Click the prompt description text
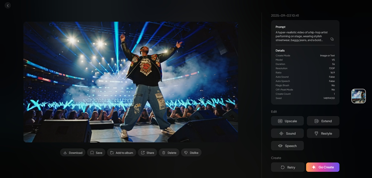The height and width of the screenshot is (178, 372). coord(301,36)
